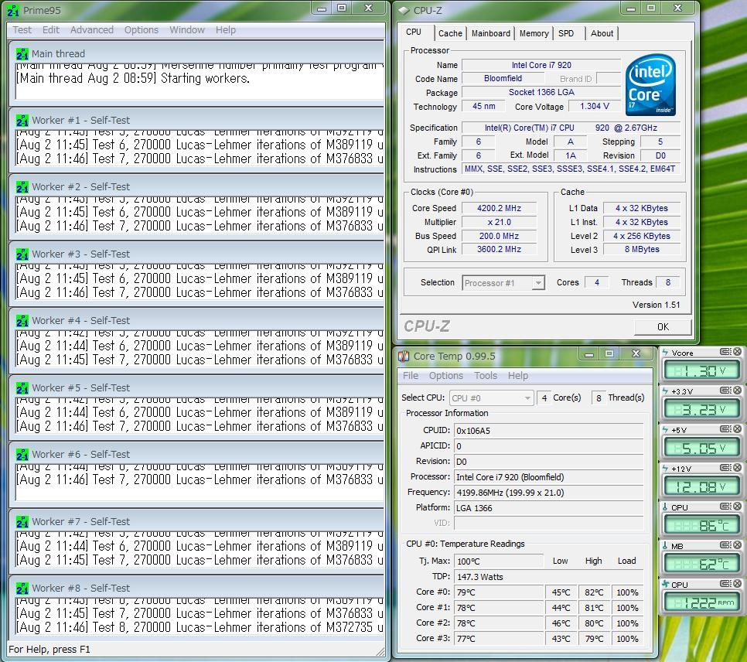Open the Advanced menu in Prime95
Viewport: 747px width, 662px height.
point(91,30)
